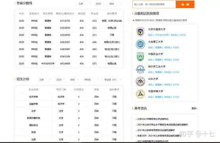Click the orange 测一测 button
This screenshot has width=220, height=143.
[x=185, y=4]
